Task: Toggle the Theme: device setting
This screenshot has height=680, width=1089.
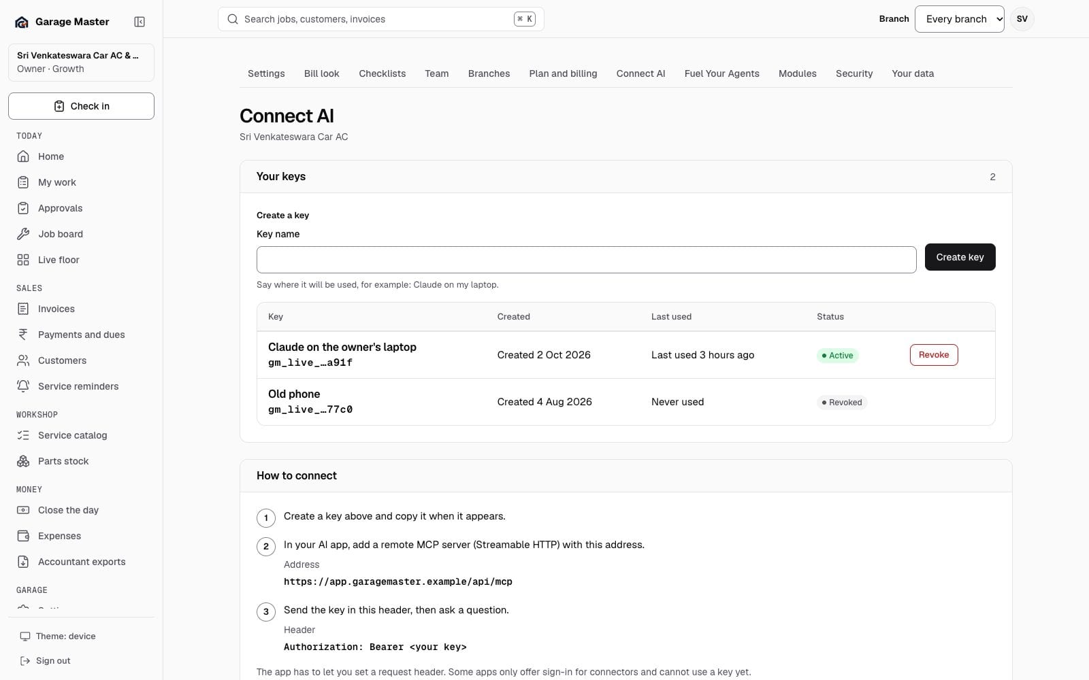Action: pyautogui.click(x=58, y=636)
